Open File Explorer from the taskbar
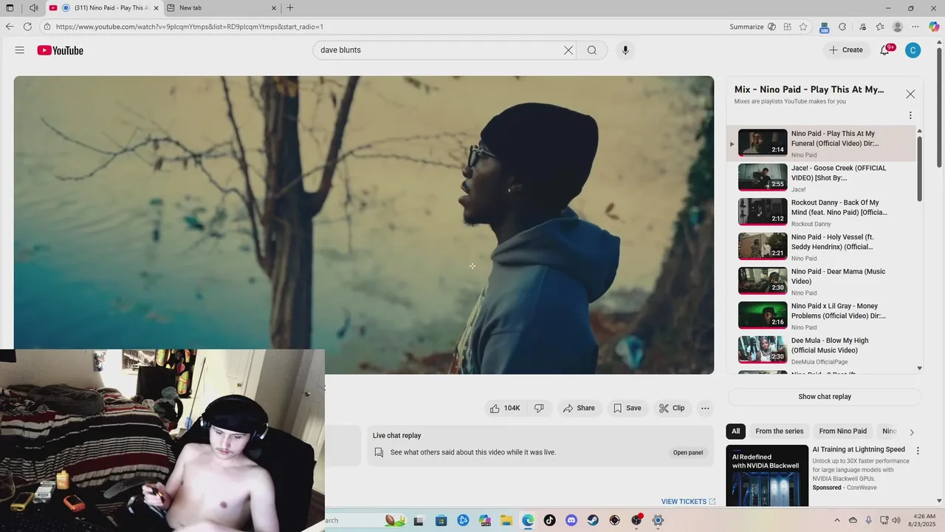945x532 pixels. pos(506,520)
